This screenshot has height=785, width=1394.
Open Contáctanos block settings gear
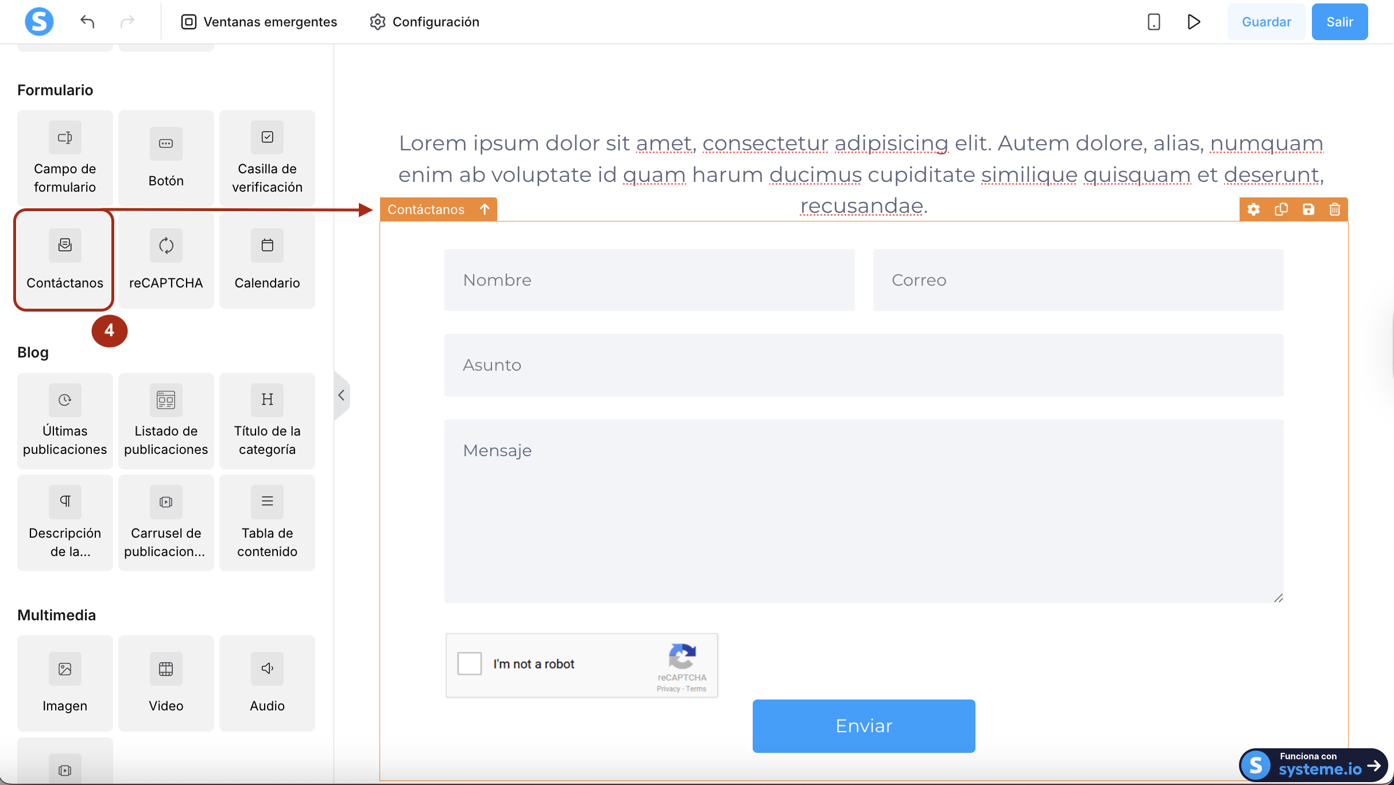click(x=1253, y=209)
